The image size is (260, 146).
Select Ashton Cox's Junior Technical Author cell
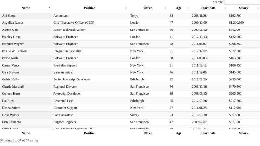[x=69, y=30]
